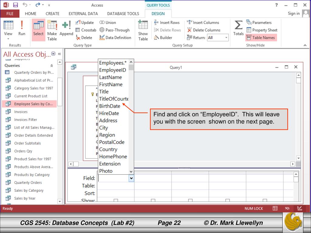The height and width of the screenshot is (233, 311).
Task: Click down arrow of field list scrollbar
Action: 131,172
